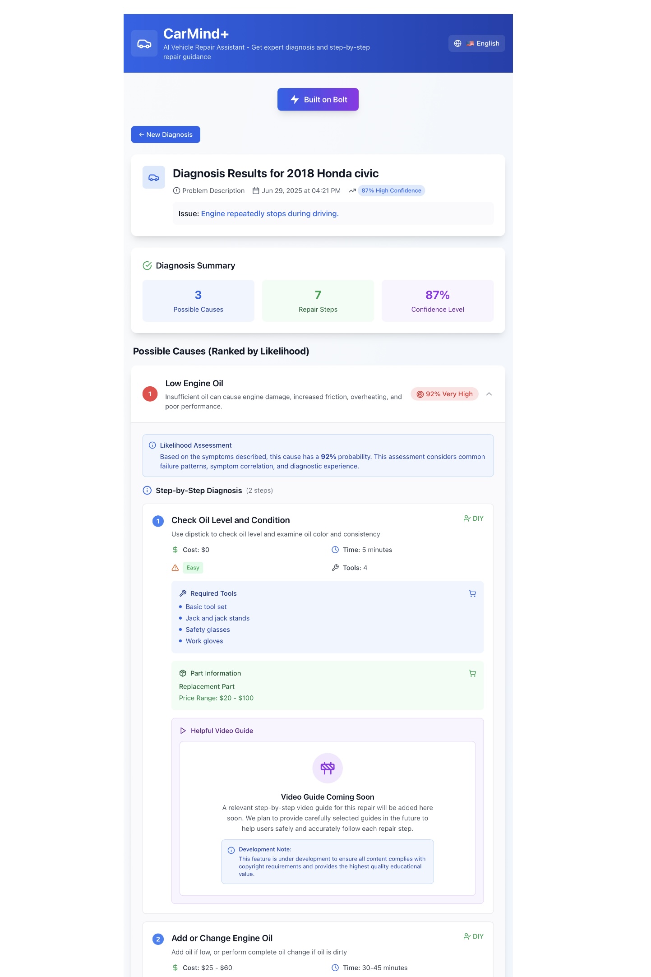Go back with New Diagnosis button

pyautogui.click(x=166, y=134)
